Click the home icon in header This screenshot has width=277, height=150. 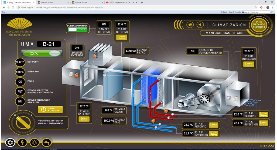tap(190, 25)
